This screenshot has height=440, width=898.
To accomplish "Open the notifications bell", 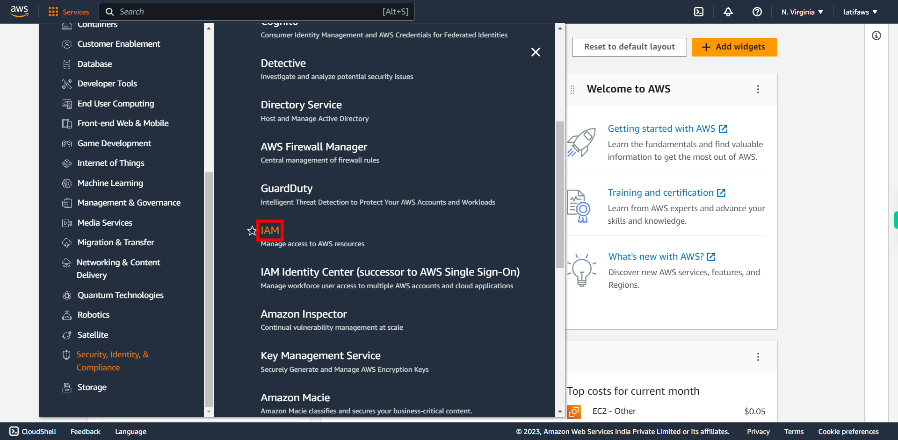I will (728, 12).
